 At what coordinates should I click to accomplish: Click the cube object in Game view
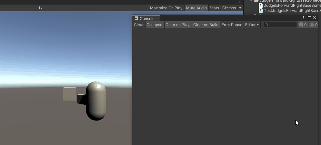point(70,94)
